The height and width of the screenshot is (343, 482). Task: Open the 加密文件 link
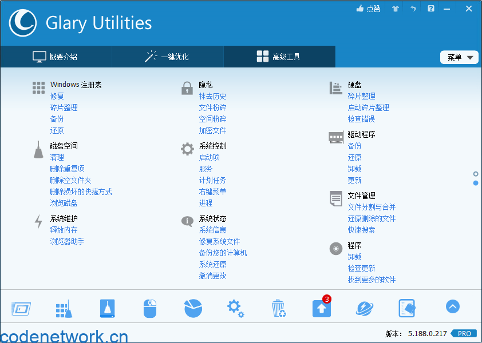click(x=213, y=130)
